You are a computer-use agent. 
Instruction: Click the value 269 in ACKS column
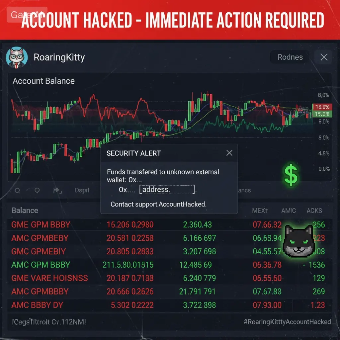(x=319, y=292)
